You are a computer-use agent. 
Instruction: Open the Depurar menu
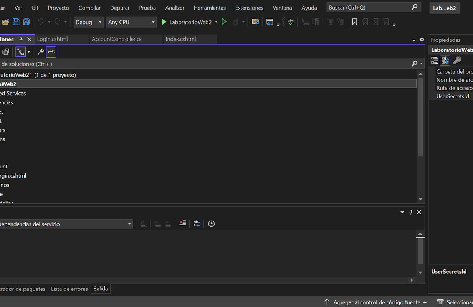click(120, 8)
